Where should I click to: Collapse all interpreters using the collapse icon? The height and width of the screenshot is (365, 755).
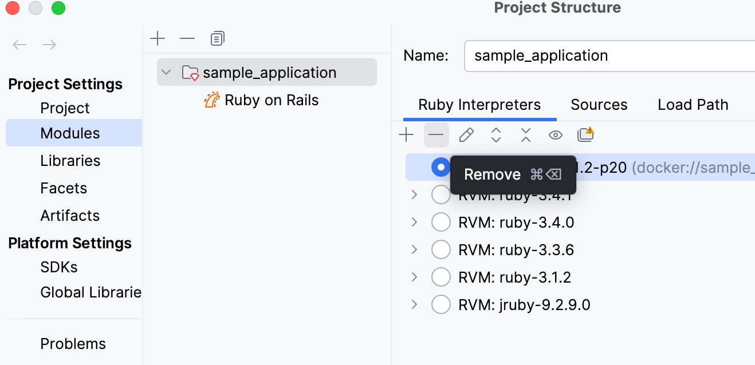tap(525, 134)
